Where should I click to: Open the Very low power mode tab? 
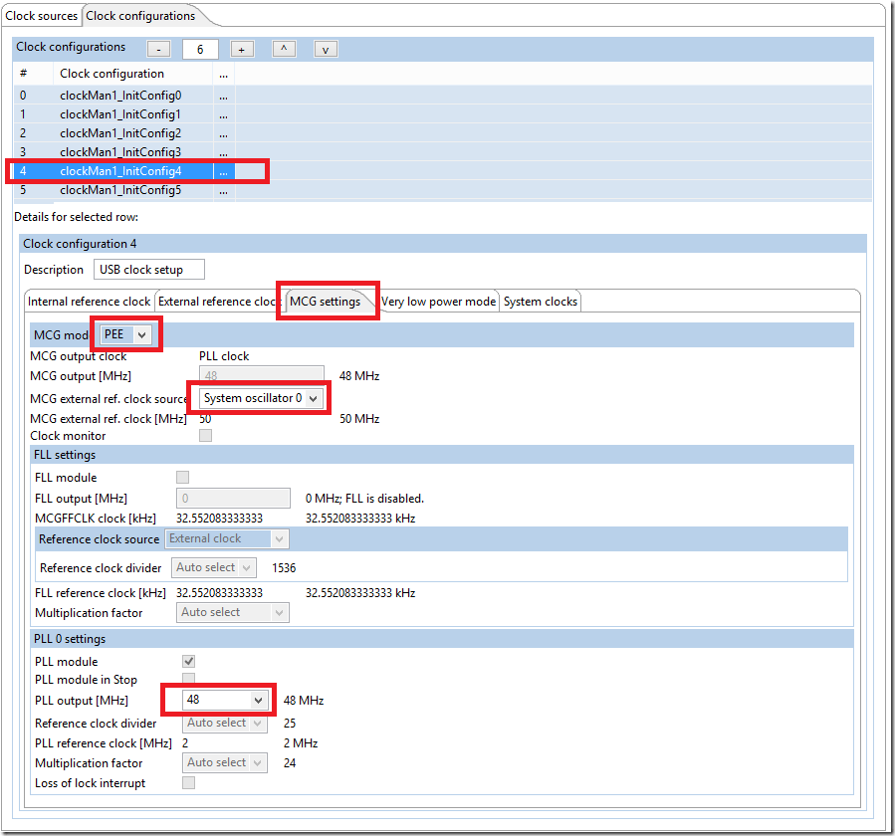click(438, 302)
